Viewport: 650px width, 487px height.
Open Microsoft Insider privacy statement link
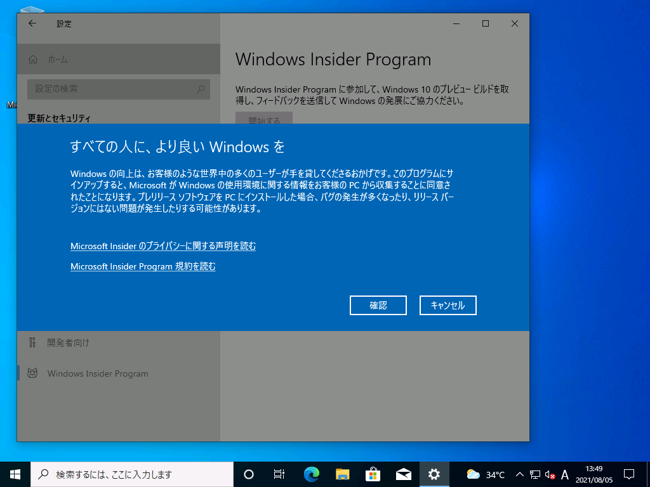point(163,246)
